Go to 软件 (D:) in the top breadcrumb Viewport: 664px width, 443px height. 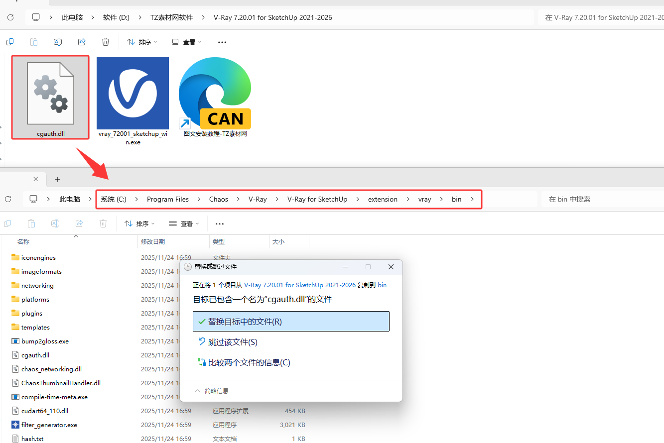pyautogui.click(x=116, y=17)
